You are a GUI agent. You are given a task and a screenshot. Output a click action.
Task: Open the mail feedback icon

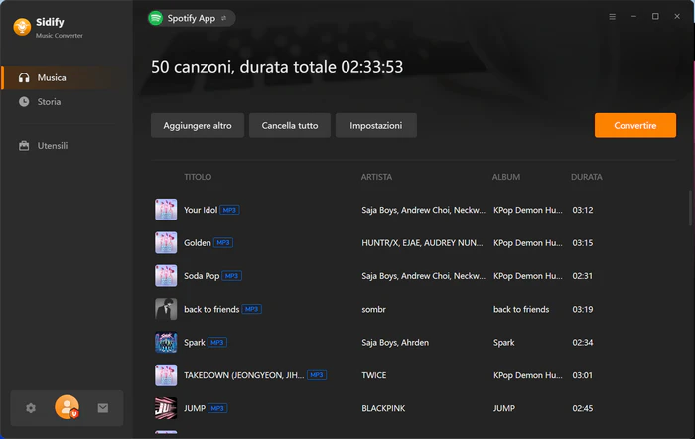[103, 408]
